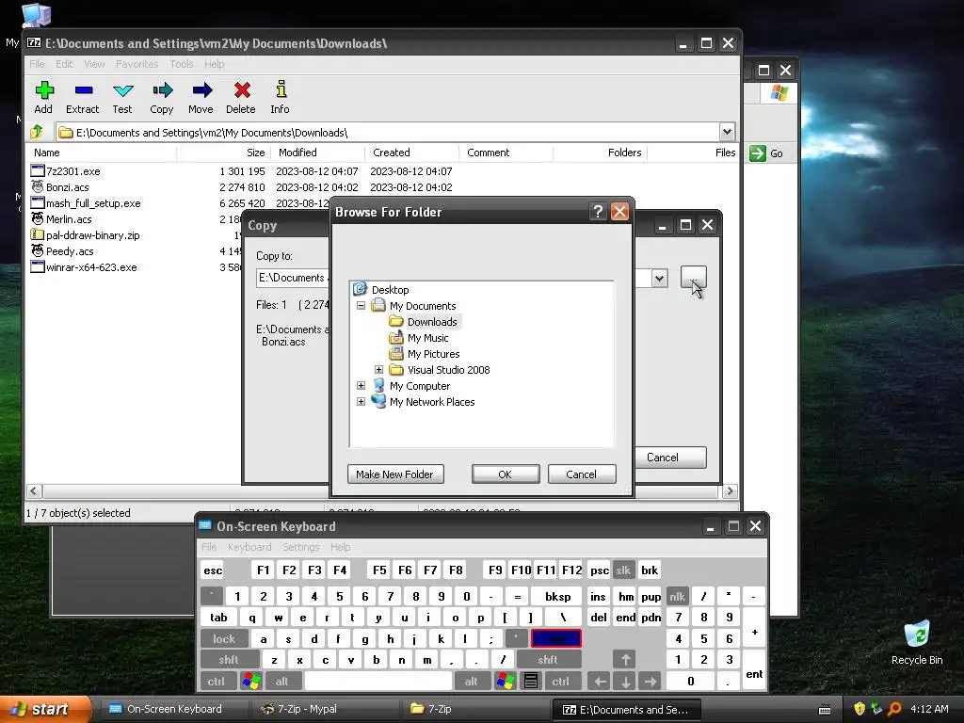The width and height of the screenshot is (964, 723).
Task: Select the pal-ddraw-binary.zip archive icon
Action: click(38, 234)
